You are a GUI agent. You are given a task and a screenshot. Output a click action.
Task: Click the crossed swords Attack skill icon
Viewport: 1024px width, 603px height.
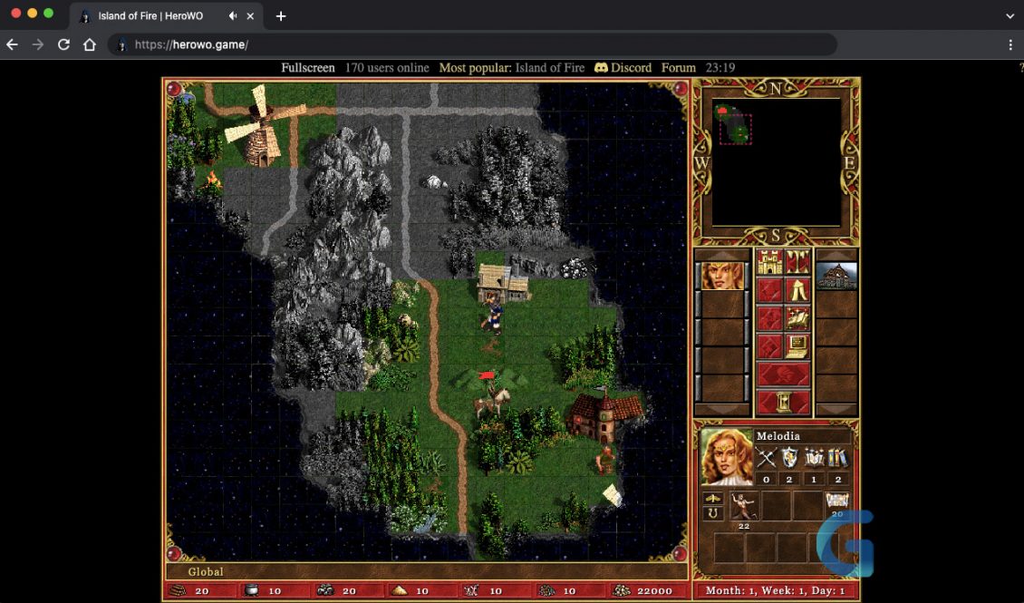pyautogui.click(x=766, y=458)
